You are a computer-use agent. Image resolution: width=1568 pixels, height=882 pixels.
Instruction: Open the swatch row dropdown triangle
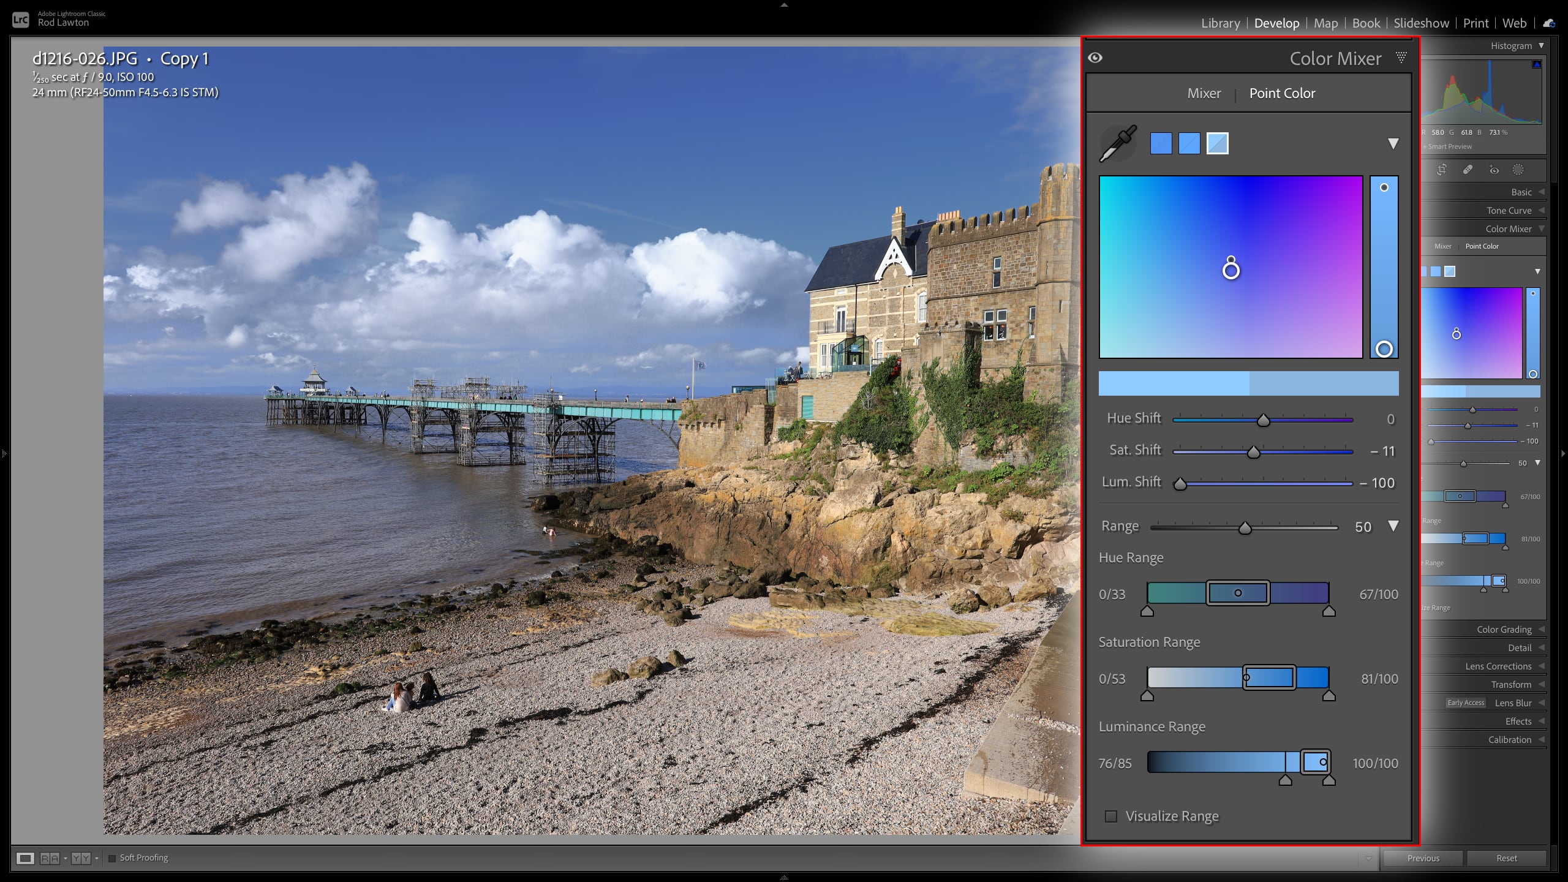pyautogui.click(x=1393, y=144)
